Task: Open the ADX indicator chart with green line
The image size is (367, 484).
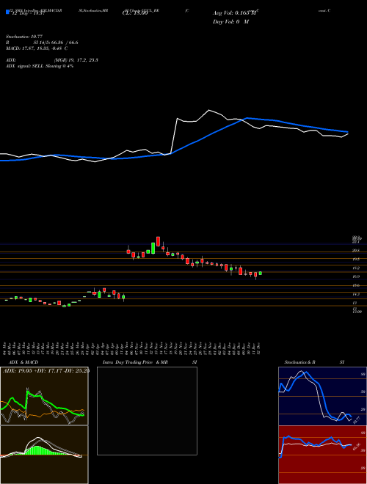Action: click(x=44, y=396)
